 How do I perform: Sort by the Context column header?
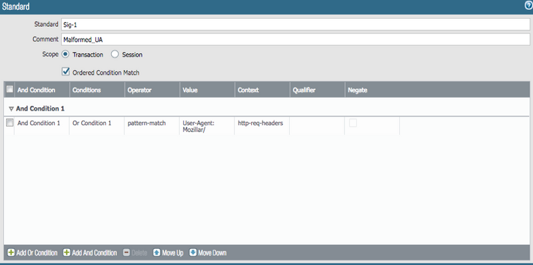[263, 90]
